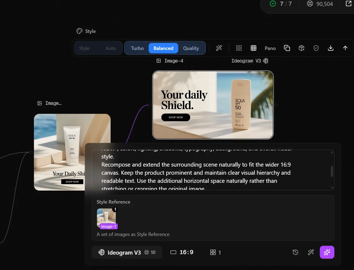
Task: Click the upward arrow icon in the toolbar
Action: [x=345, y=48]
